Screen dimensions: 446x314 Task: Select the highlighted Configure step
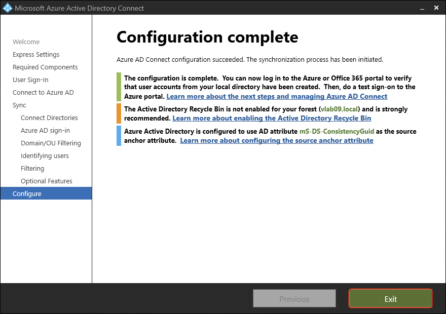click(x=27, y=193)
